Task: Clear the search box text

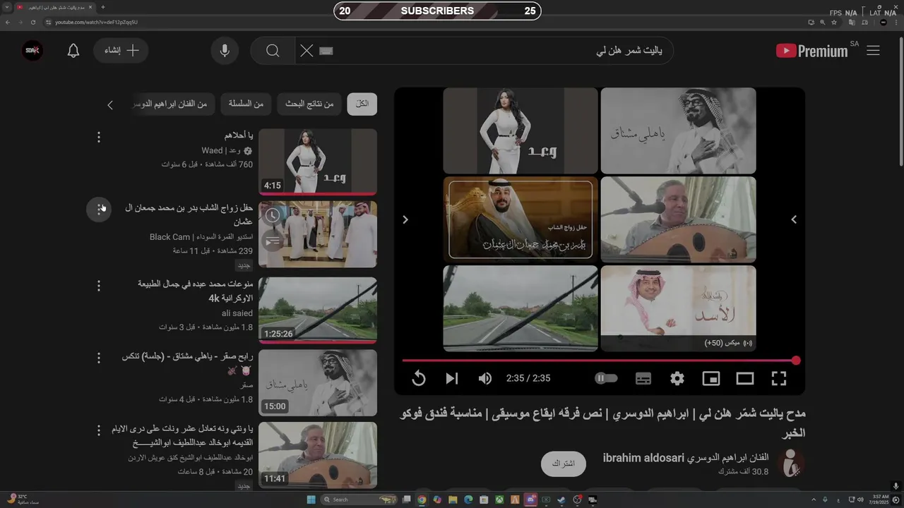Action: tap(307, 51)
